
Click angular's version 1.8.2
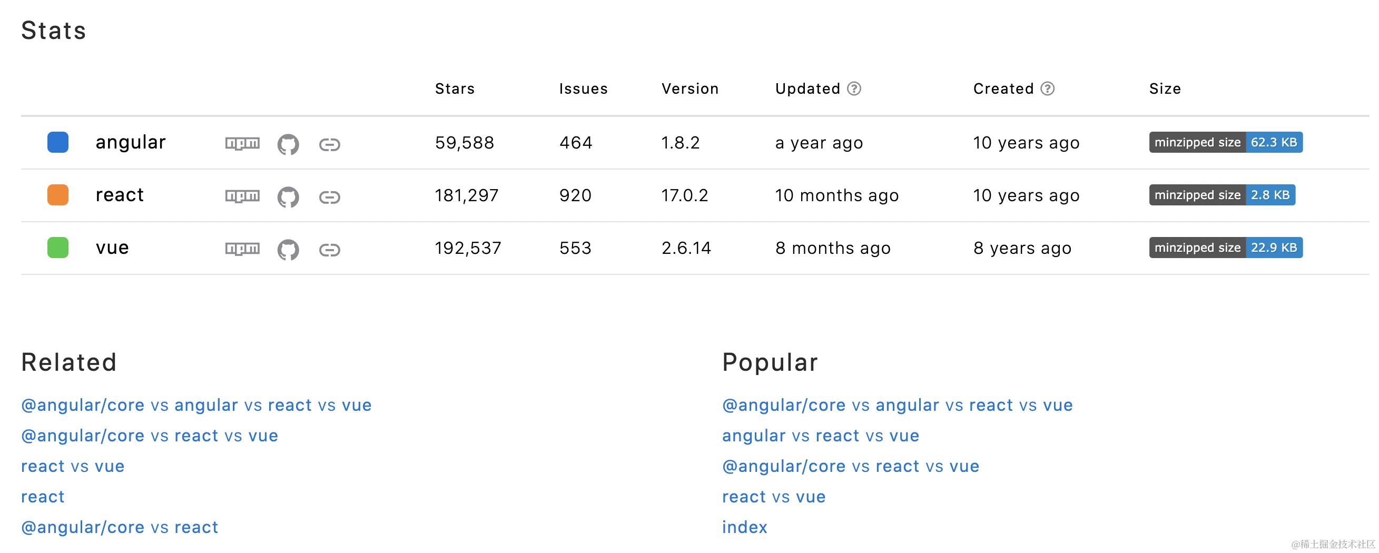[681, 143]
